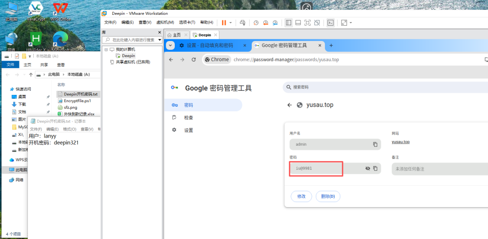Open the dropdown arrow beside the pause button
This screenshot has height=239, width=488.
231,23
